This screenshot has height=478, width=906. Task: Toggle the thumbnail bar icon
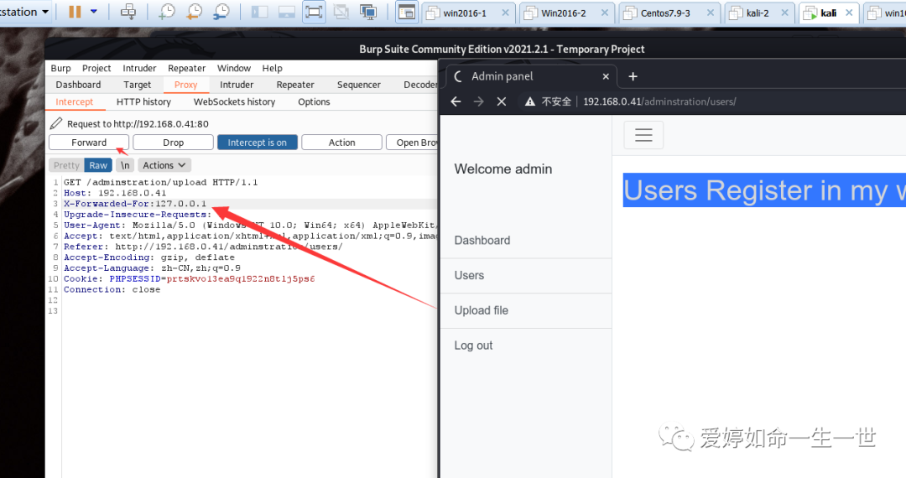pos(287,12)
